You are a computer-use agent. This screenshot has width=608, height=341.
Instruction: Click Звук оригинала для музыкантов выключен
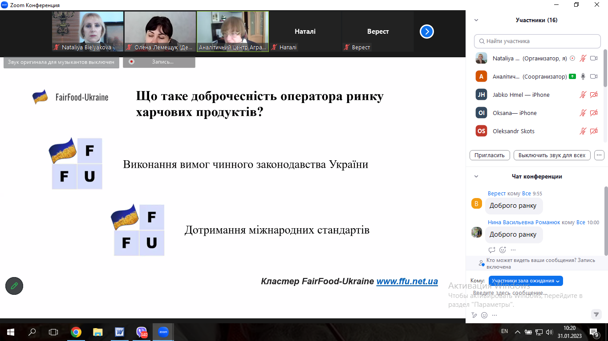61,62
